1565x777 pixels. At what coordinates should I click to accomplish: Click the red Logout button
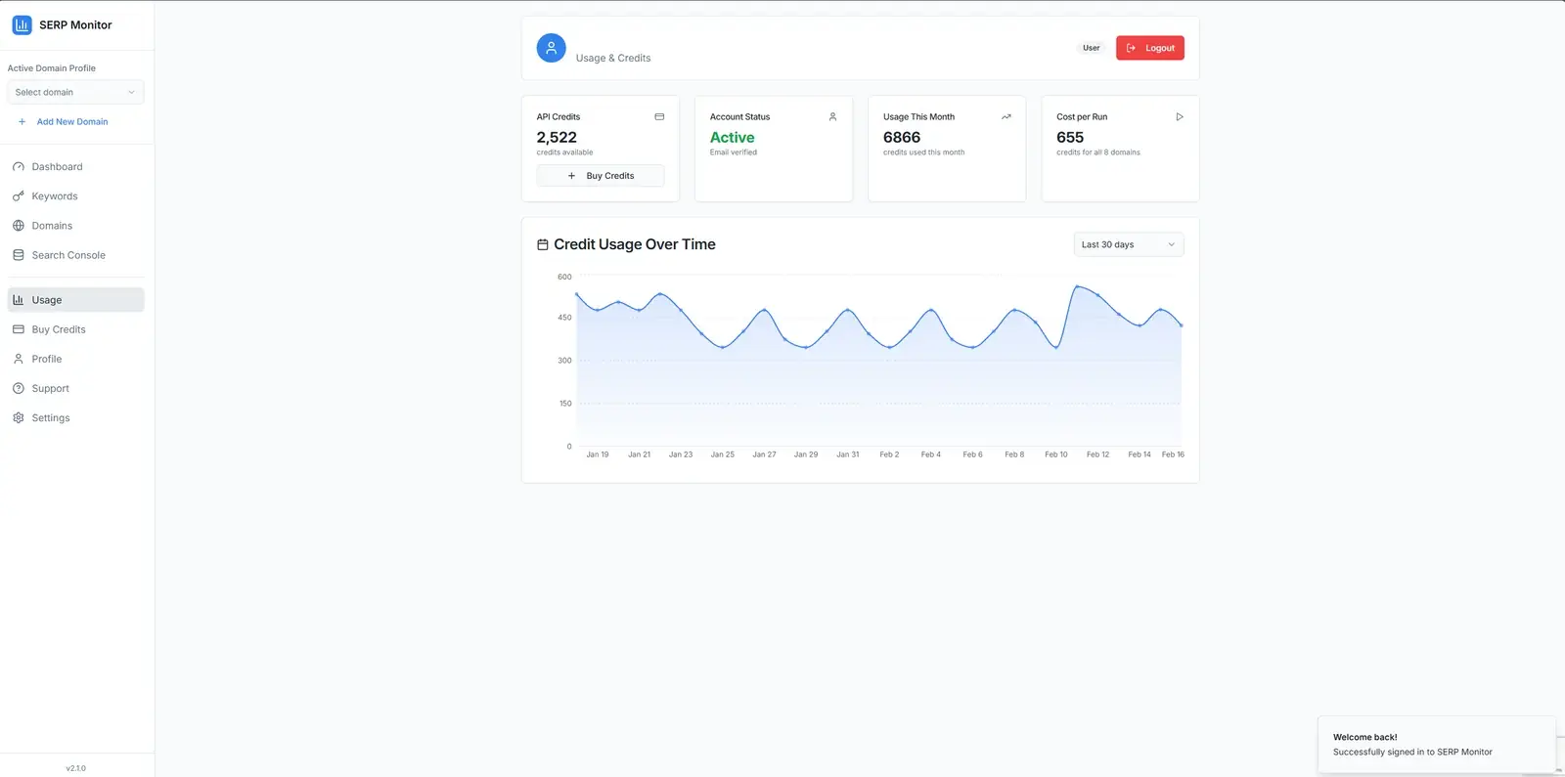tap(1150, 48)
